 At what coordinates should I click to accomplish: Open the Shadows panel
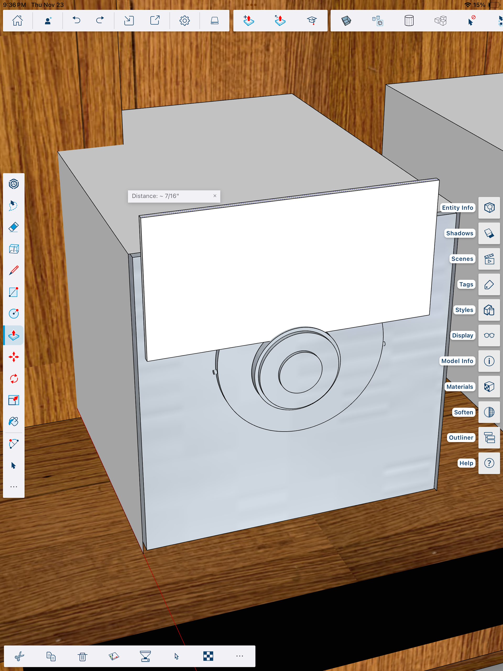point(489,233)
